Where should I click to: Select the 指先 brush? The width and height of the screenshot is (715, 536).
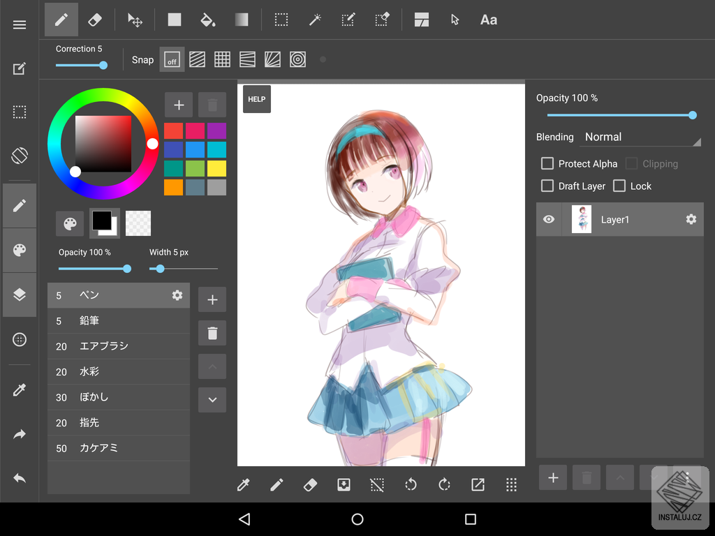[x=119, y=423]
